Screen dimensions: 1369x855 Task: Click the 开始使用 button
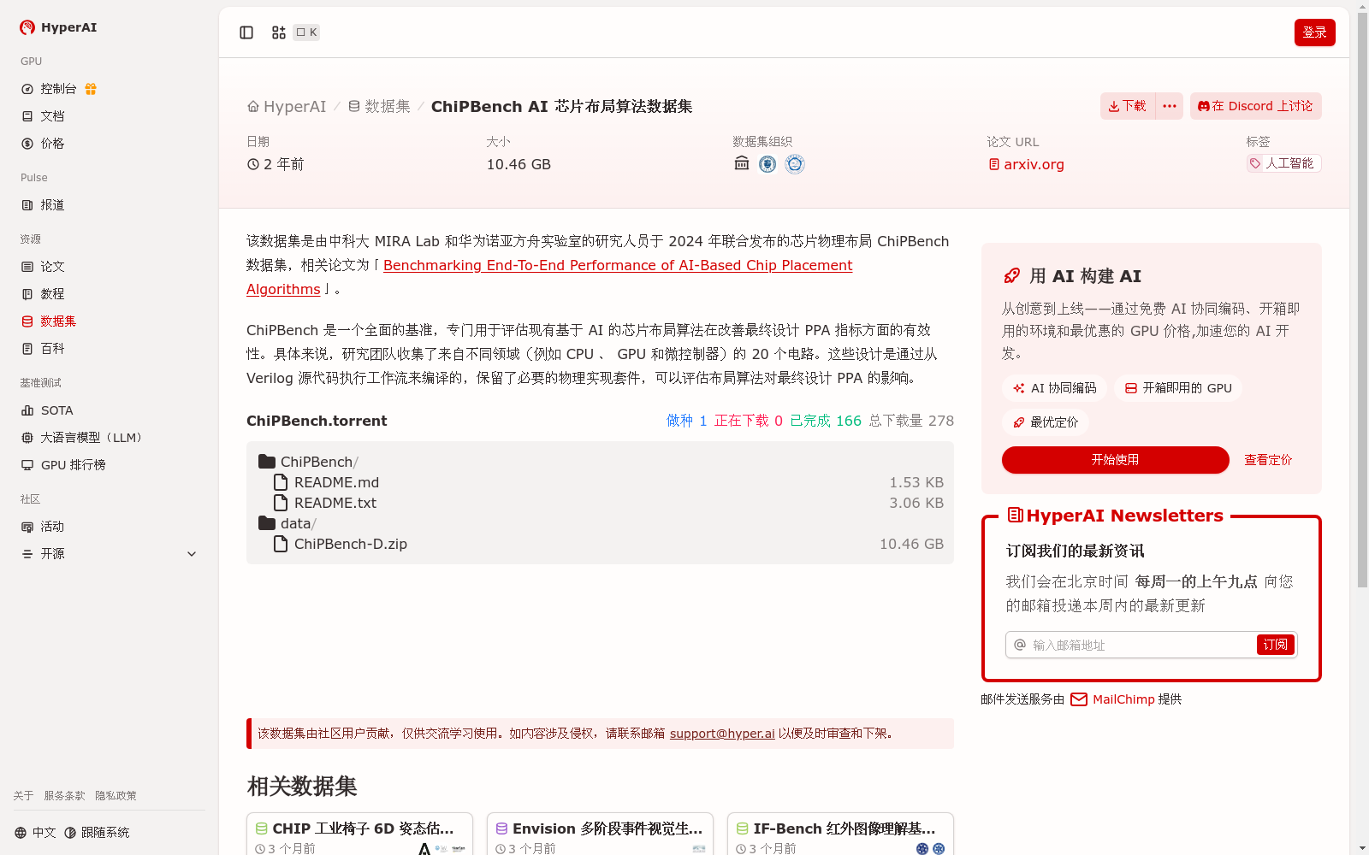pos(1115,460)
